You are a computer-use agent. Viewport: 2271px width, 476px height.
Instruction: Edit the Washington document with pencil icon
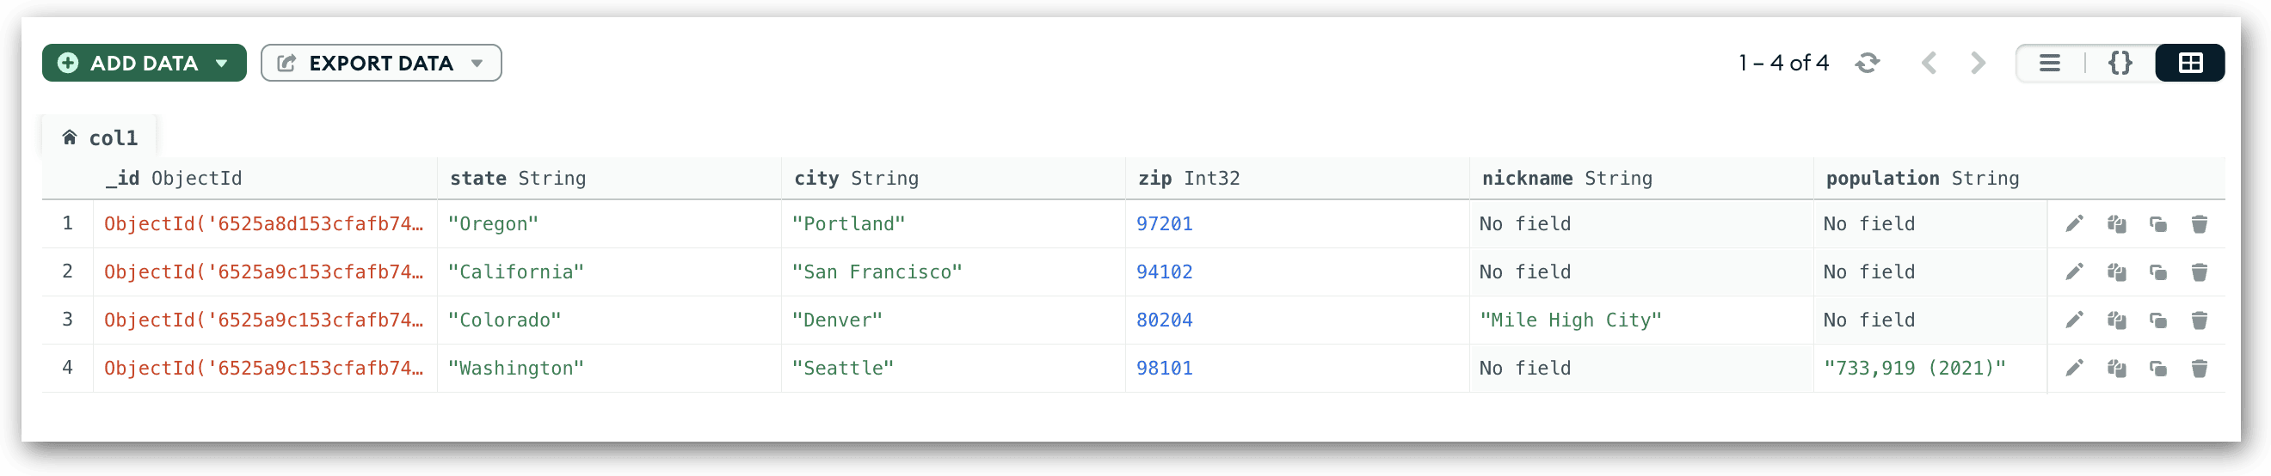click(2073, 368)
